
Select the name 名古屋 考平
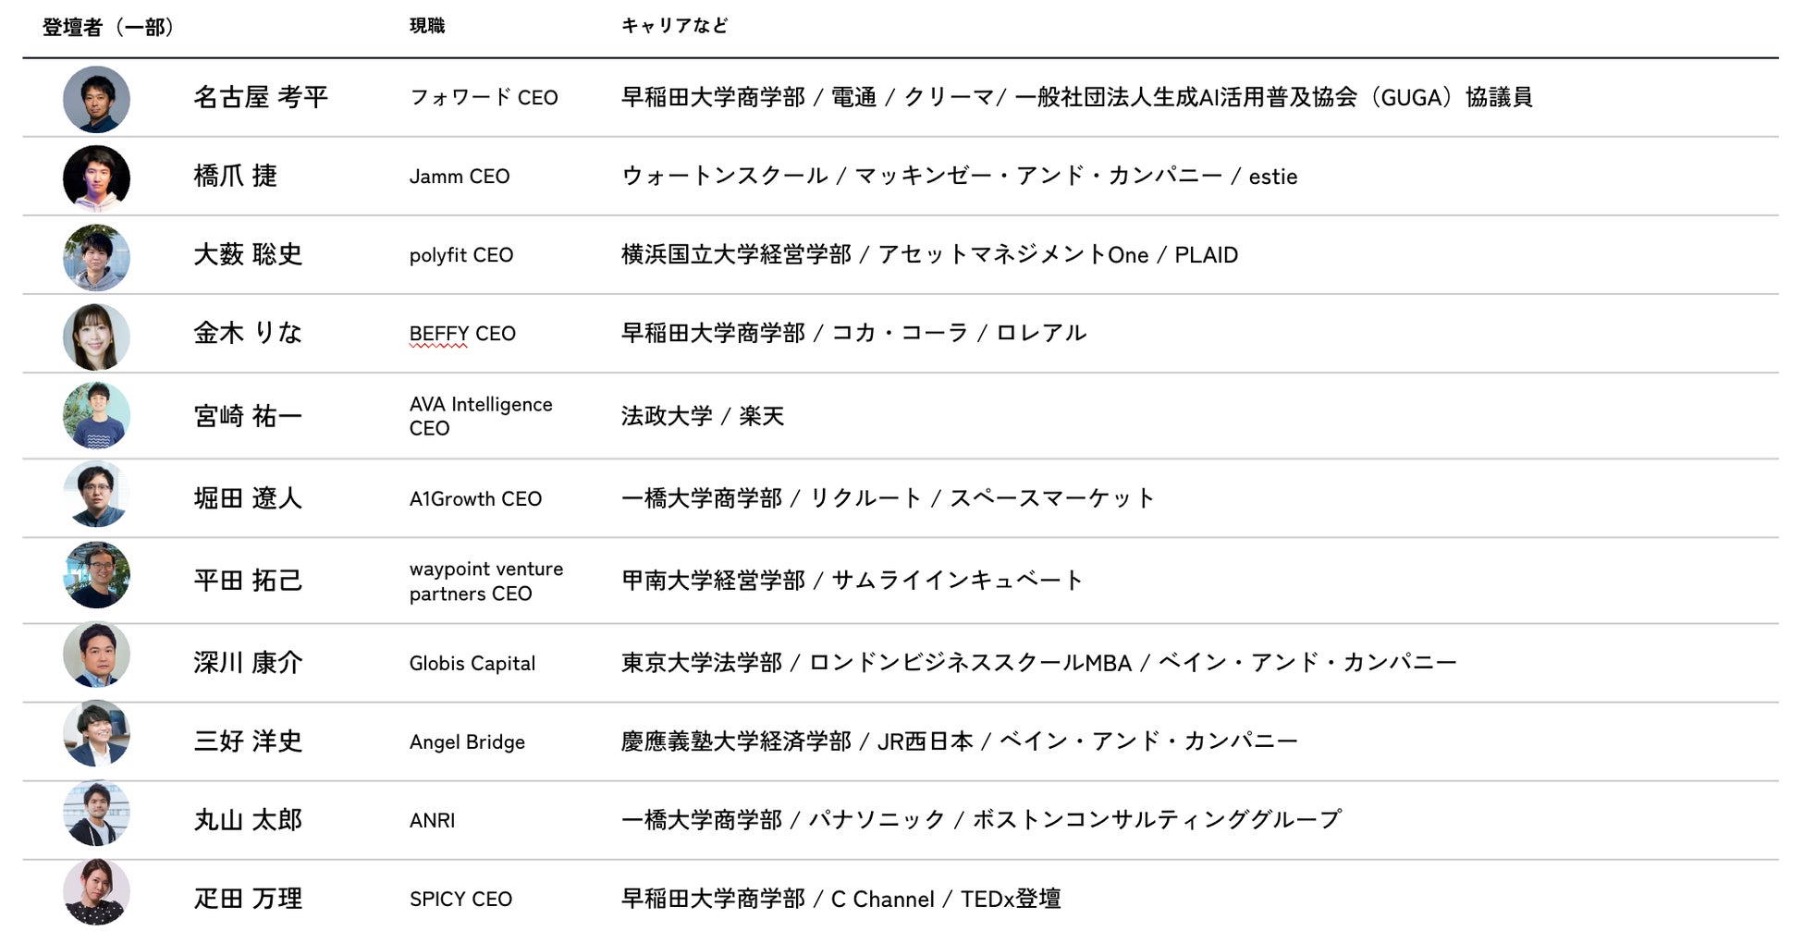261,97
